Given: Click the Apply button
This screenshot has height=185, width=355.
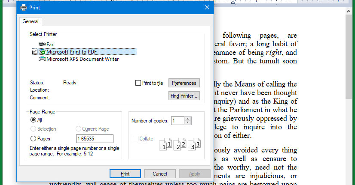Looking at the screenshot, I should [195, 174].
